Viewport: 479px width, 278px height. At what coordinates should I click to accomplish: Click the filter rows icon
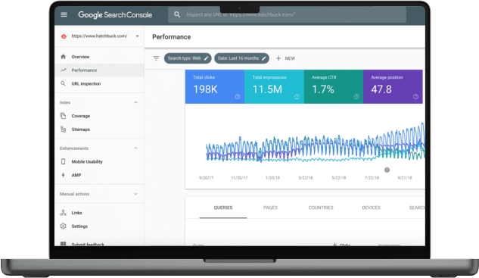pos(156,58)
